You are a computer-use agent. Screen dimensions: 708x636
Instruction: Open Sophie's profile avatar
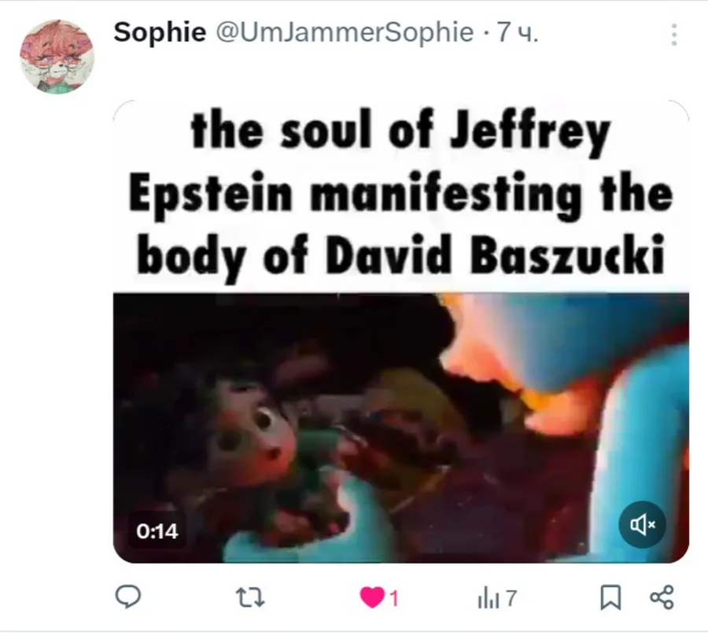(57, 57)
